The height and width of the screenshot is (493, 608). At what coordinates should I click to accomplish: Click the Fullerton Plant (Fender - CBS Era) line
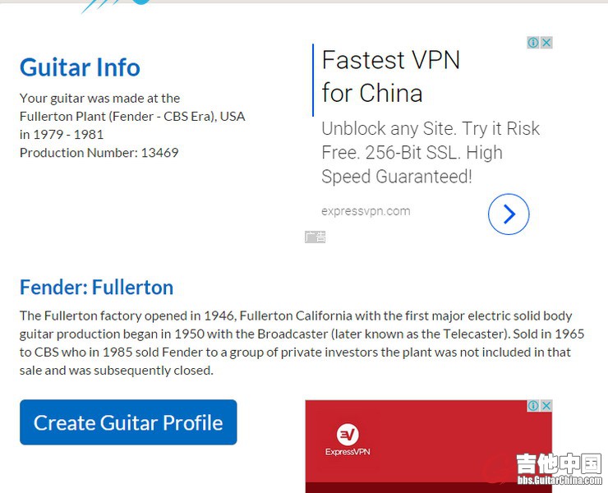tap(132, 117)
